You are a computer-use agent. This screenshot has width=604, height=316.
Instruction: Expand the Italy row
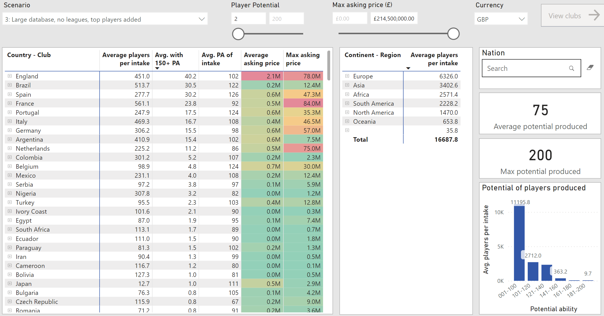pos(10,121)
